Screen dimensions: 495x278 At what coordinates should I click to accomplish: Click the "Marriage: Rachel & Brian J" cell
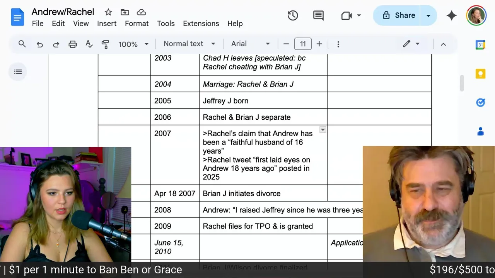tap(263, 84)
